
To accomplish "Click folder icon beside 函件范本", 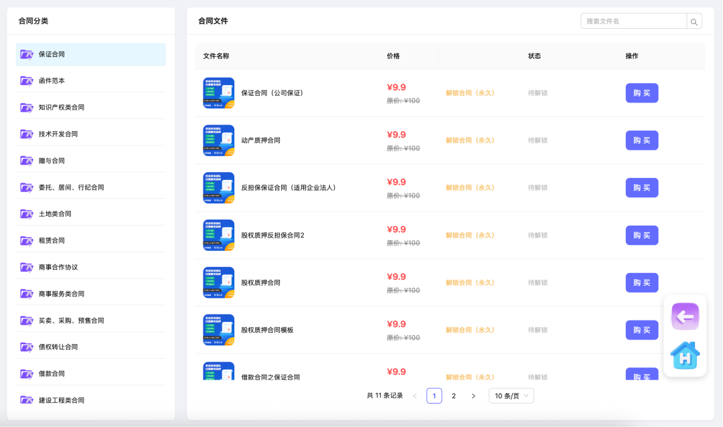I will tap(27, 81).
